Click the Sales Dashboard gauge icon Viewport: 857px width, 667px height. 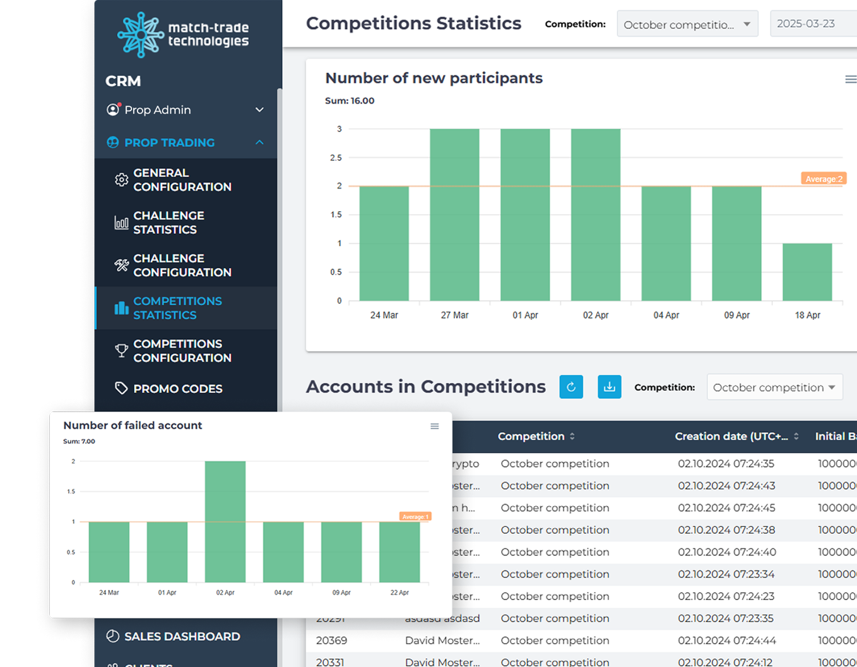tap(113, 636)
